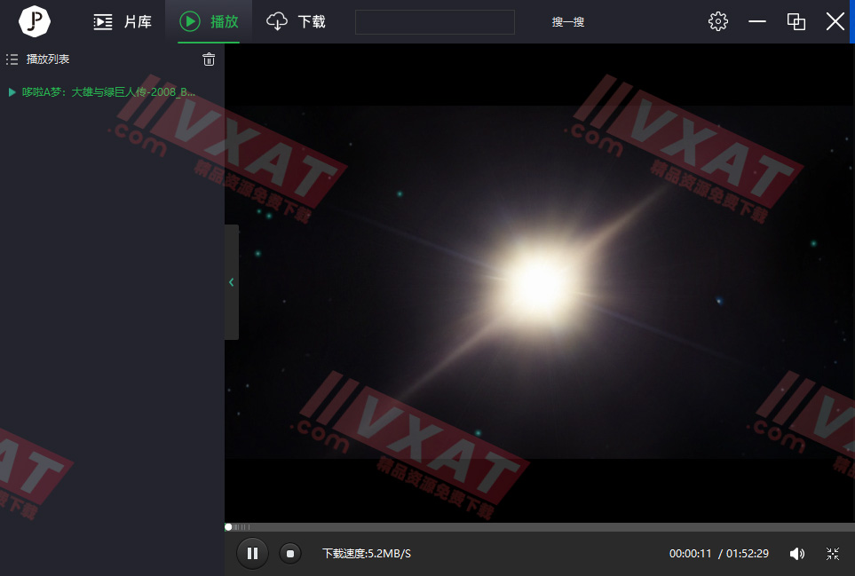Switch to the 播放 tab
Image resolution: width=855 pixels, height=576 pixels.
coord(209,22)
